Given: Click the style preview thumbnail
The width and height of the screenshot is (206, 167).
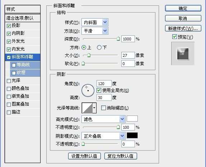Looking at the screenshot, I should (x=183, y=54).
